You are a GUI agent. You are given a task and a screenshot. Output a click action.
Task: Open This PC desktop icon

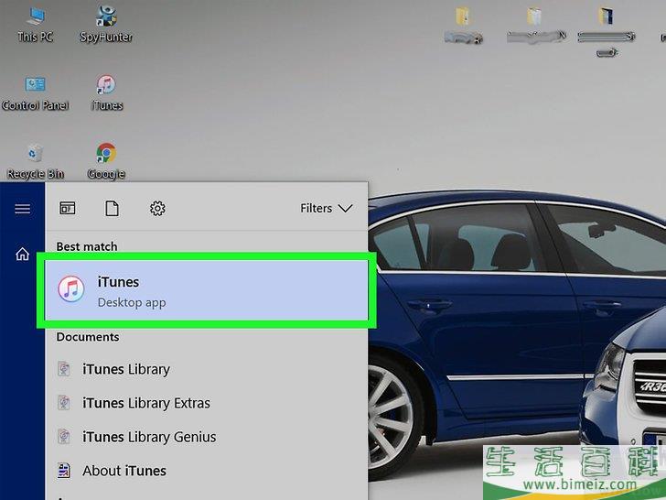coord(36,25)
